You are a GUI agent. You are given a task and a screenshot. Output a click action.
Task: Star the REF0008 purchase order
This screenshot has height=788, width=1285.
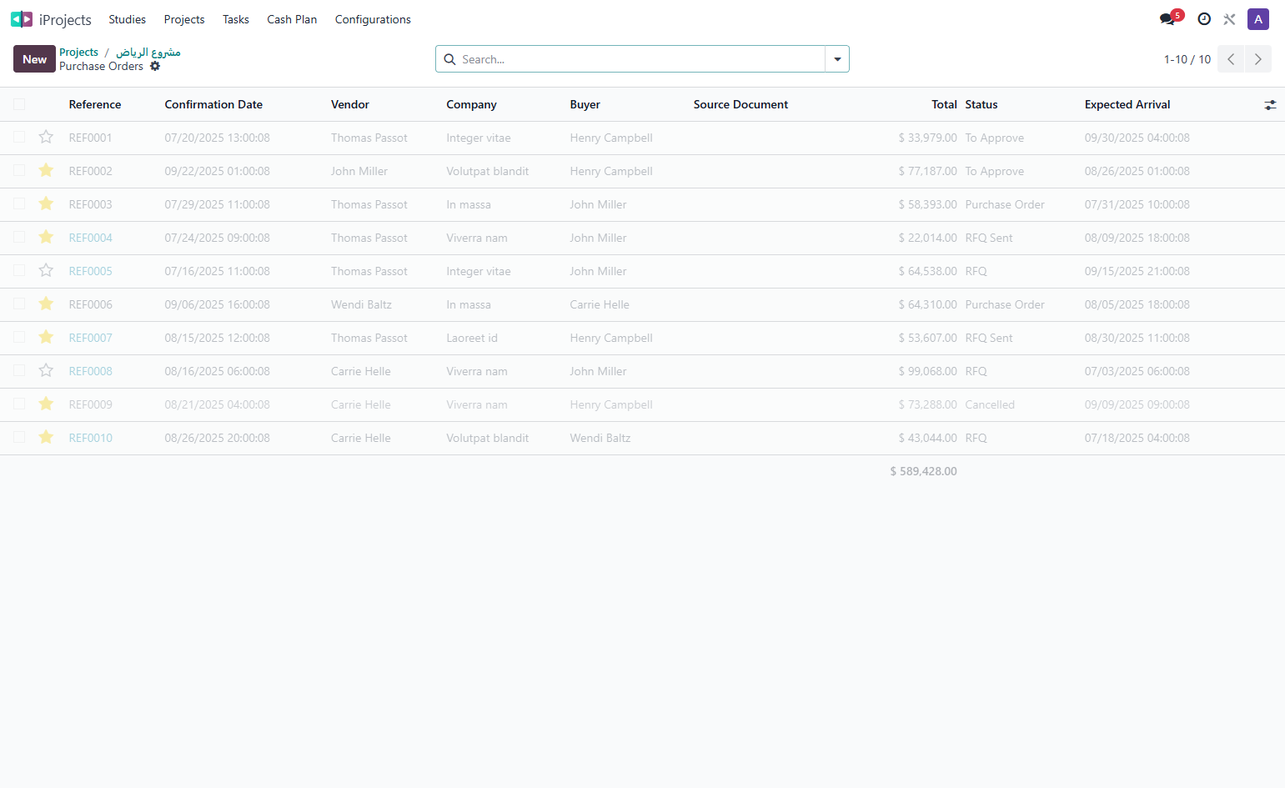(x=46, y=370)
